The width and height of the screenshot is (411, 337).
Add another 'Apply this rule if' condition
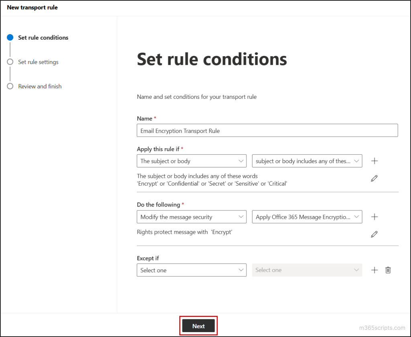pos(374,161)
